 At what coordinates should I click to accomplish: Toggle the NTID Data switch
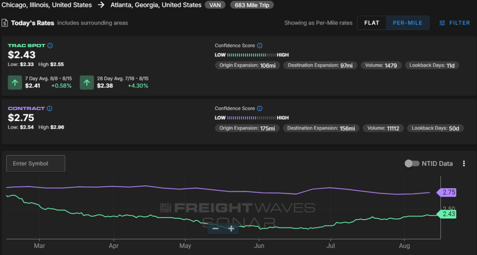tap(412, 164)
